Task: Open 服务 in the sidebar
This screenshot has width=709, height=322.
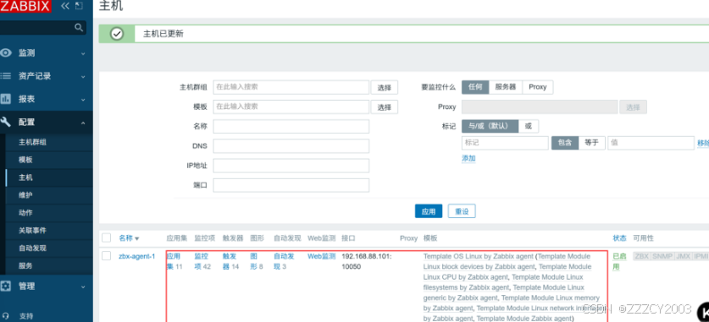Action: pyautogui.click(x=25, y=265)
